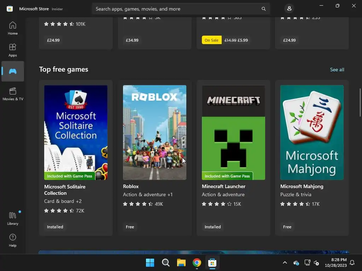Click the Free button under Roblox
The width and height of the screenshot is (362, 271).
130,227
